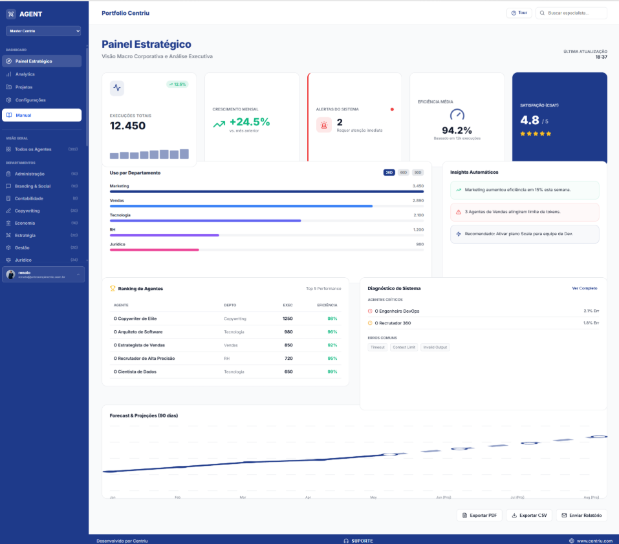Select O Copywriter de Elite row
Image resolution: width=619 pixels, height=544 pixels.
(x=225, y=319)
